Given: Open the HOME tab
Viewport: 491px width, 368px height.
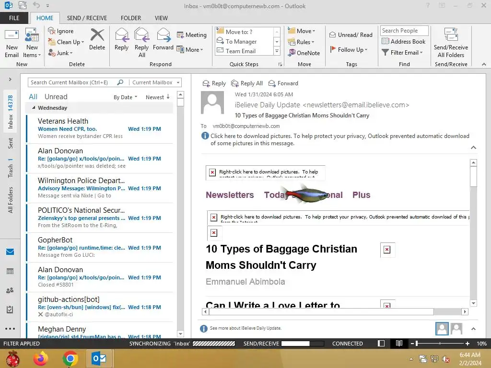Looking at the screenshot, I should 45,18.
